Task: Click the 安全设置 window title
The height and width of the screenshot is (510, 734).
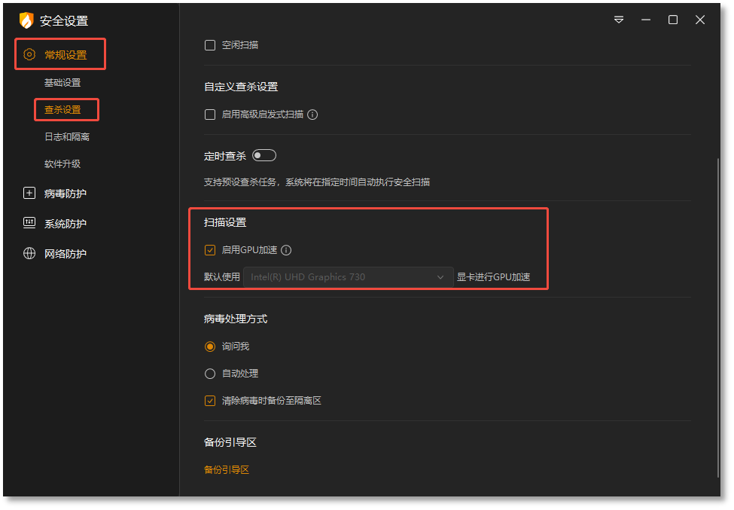Action: click(x=64, y=21)
